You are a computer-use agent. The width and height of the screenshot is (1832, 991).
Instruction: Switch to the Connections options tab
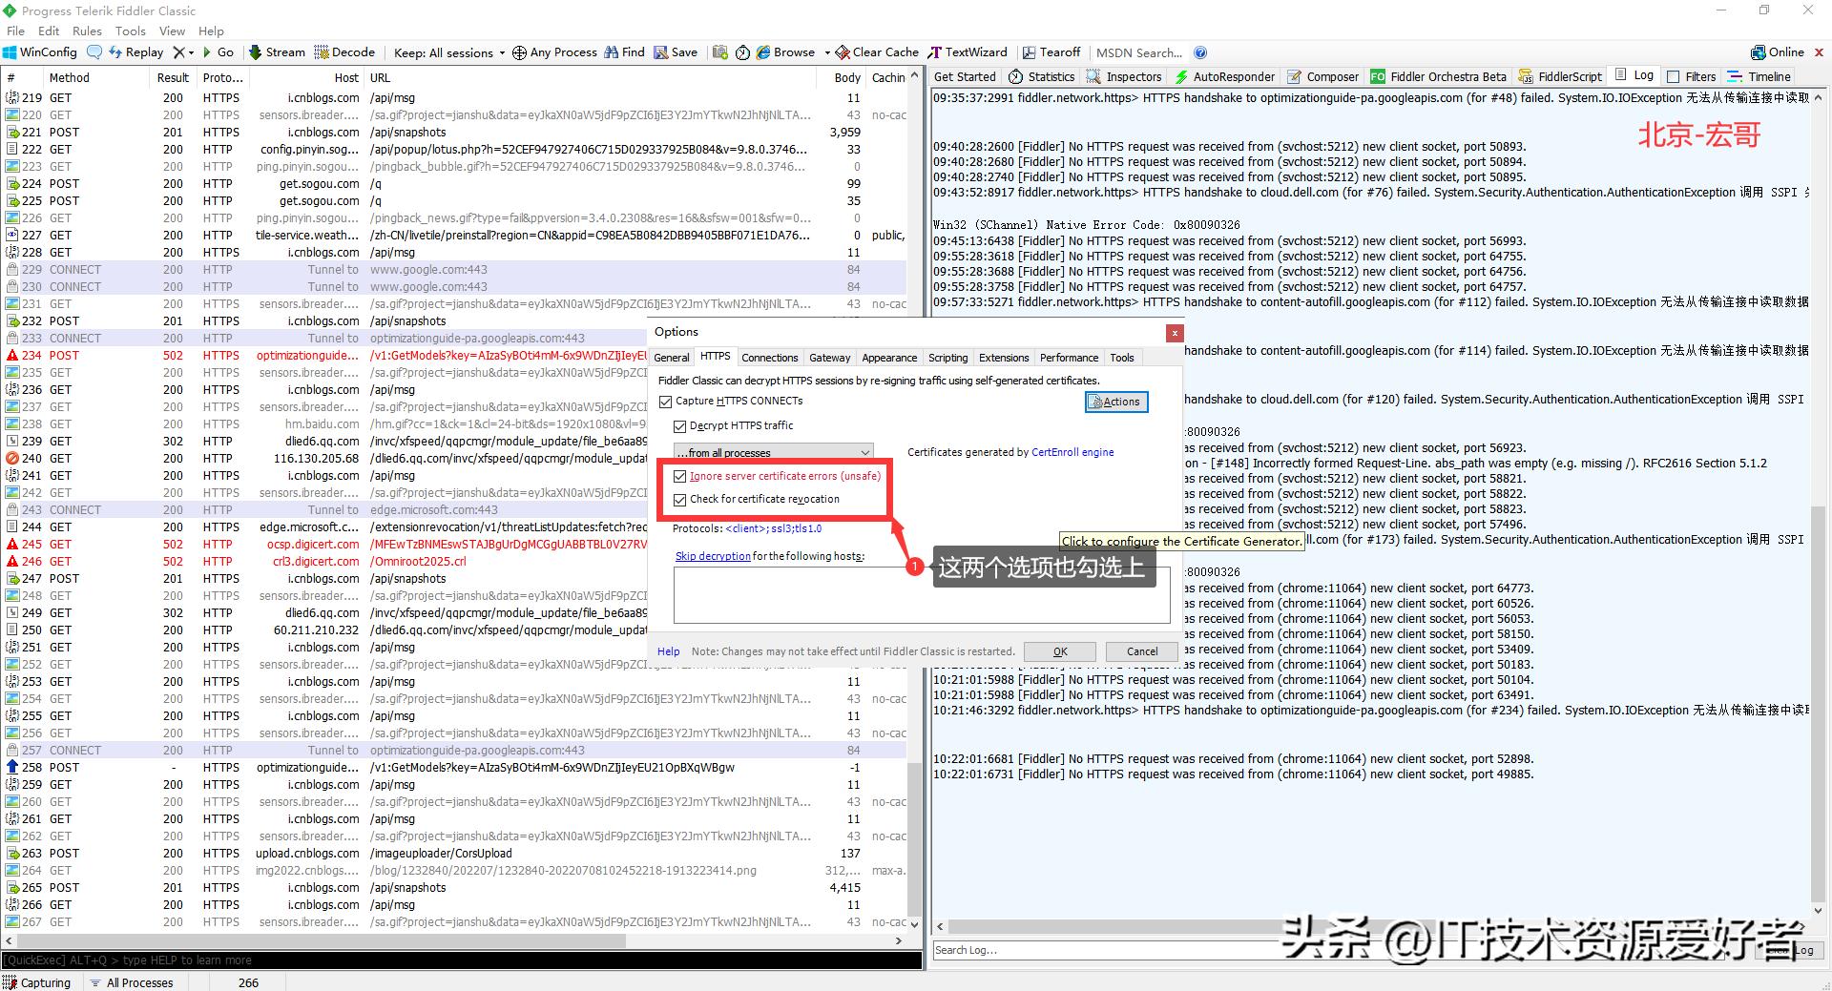coord(769,358)
